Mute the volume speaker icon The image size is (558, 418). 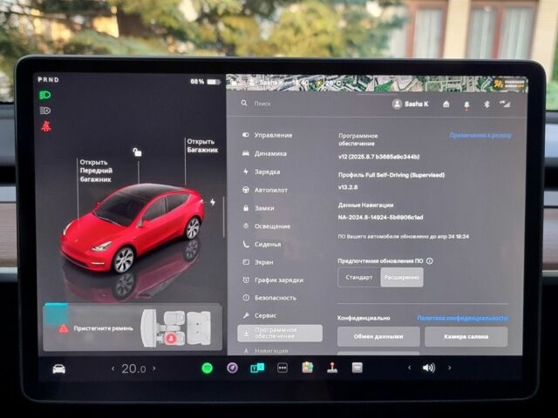tap(429, 367)
